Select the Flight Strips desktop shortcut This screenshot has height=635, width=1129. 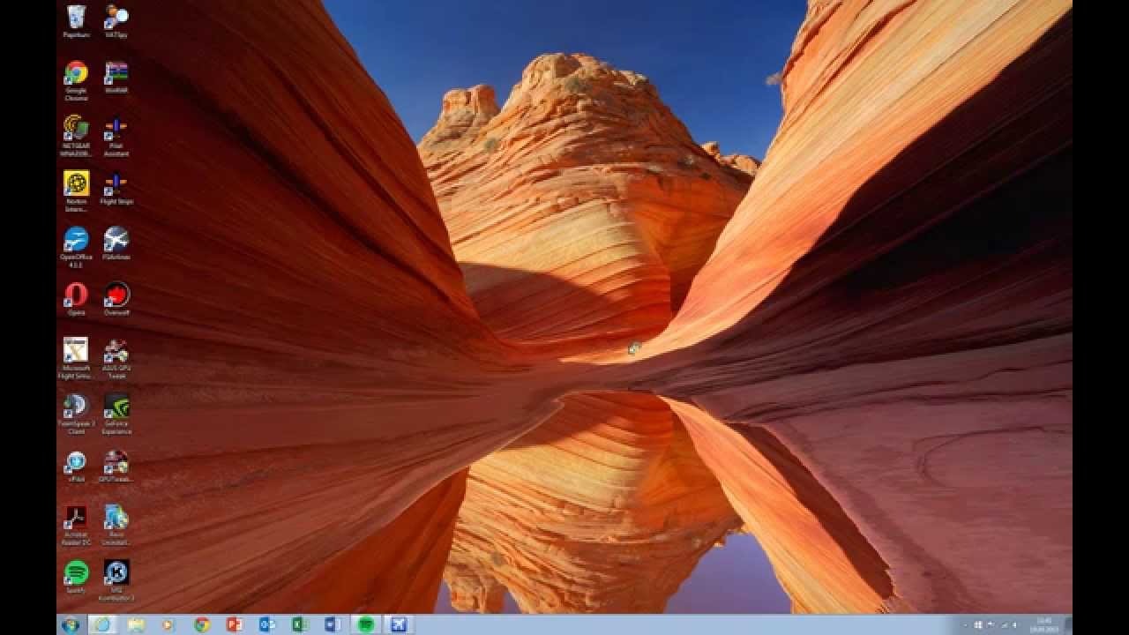(x=116, y=188)
